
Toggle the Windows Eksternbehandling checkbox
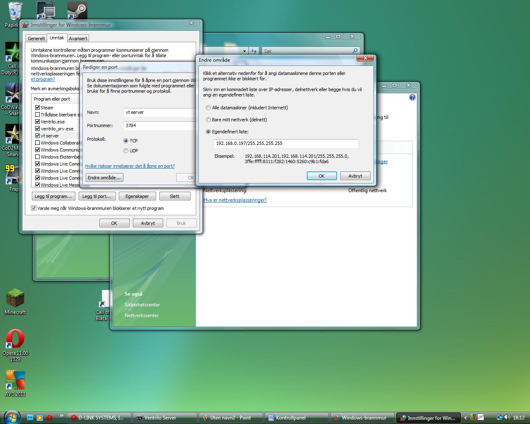click(38, 157)
